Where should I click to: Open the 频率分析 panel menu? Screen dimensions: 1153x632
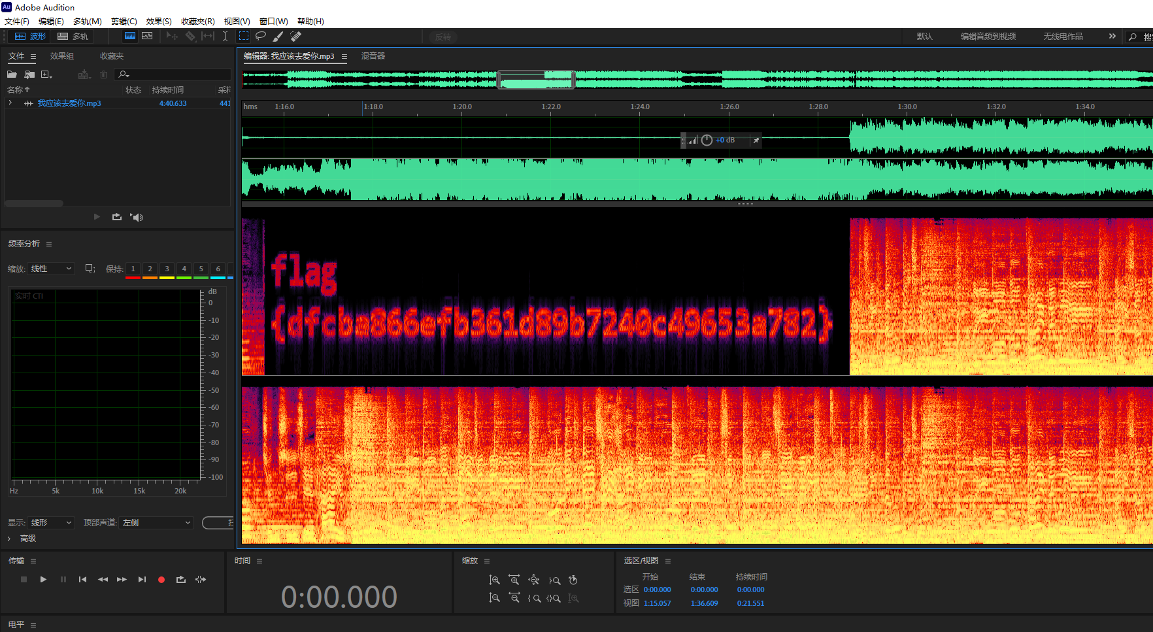click(x=49, y=244)
